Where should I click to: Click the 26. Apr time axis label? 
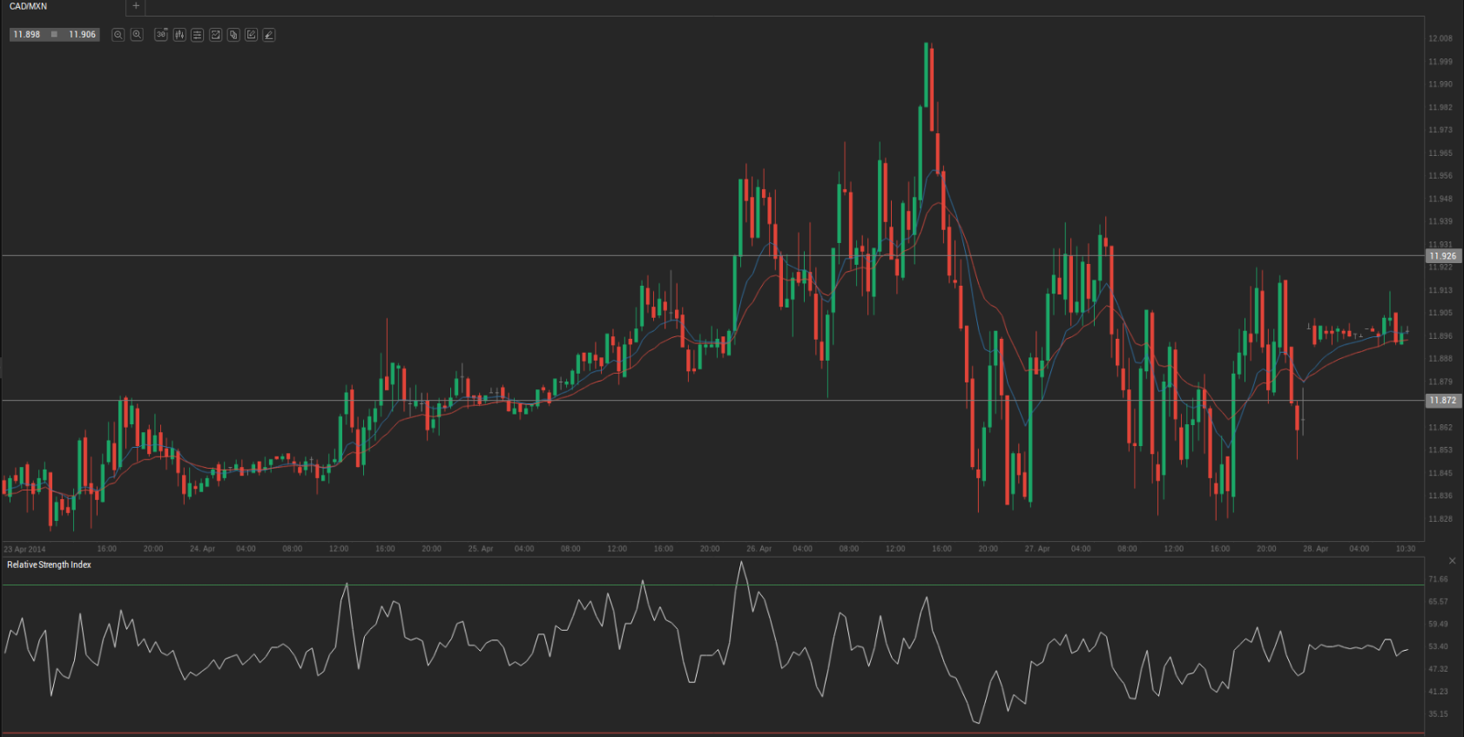pyautogui.click(x=759, y=549)
